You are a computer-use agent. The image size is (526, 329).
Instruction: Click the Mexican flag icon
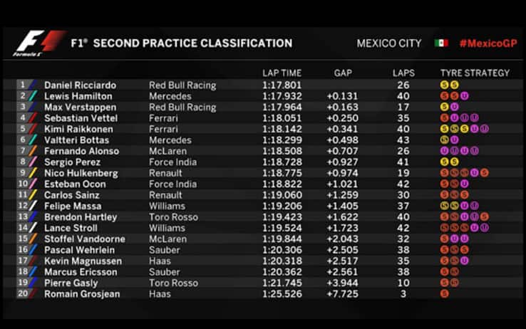(x=441, y=43)
